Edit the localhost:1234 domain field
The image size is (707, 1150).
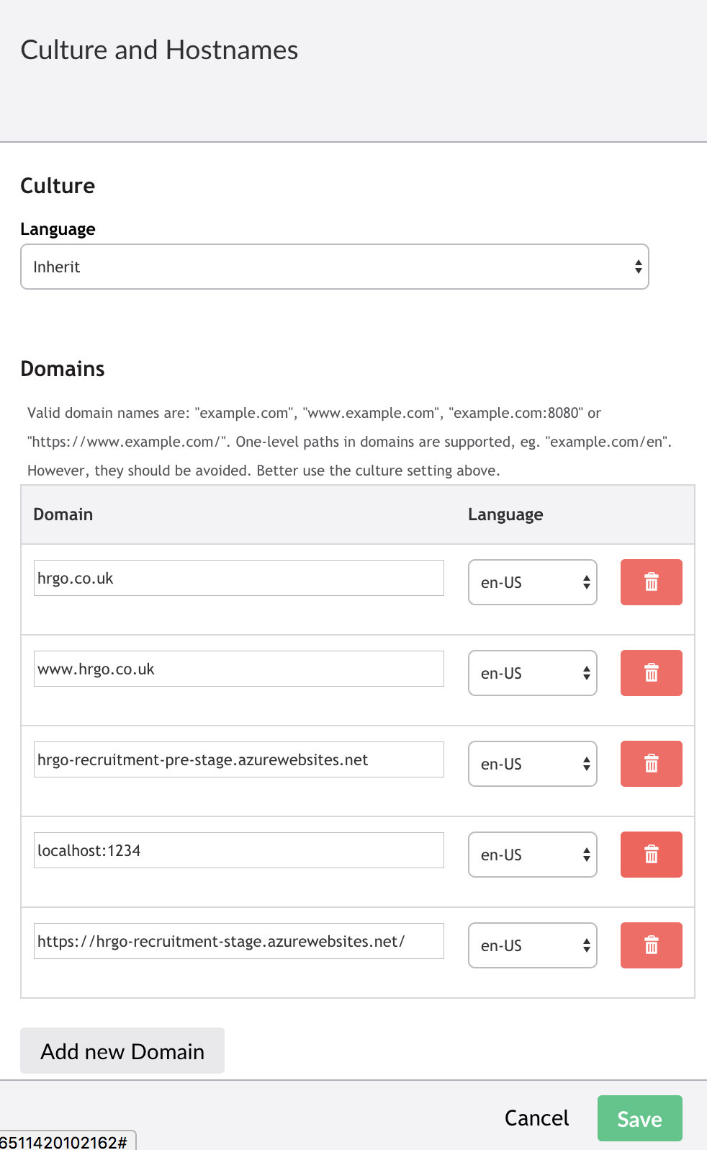[x=239, y=850]
